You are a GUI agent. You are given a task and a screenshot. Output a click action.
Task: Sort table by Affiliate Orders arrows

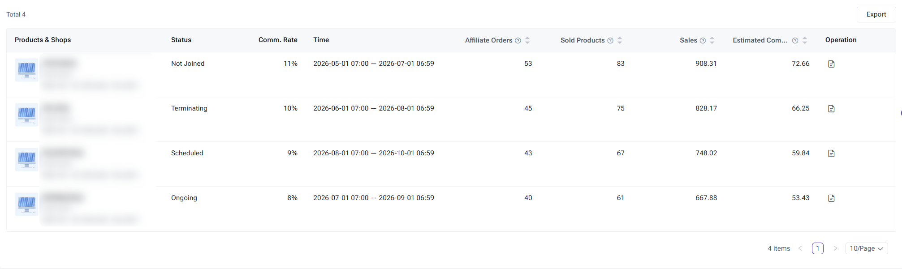(x=527, y=40)
